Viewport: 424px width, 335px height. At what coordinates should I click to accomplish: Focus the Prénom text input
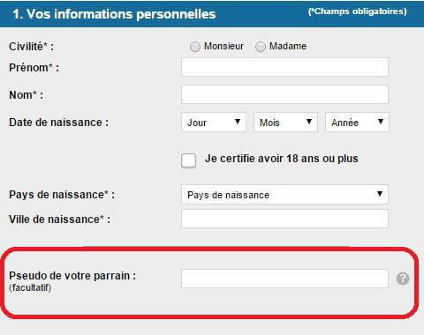coord(284,67)
